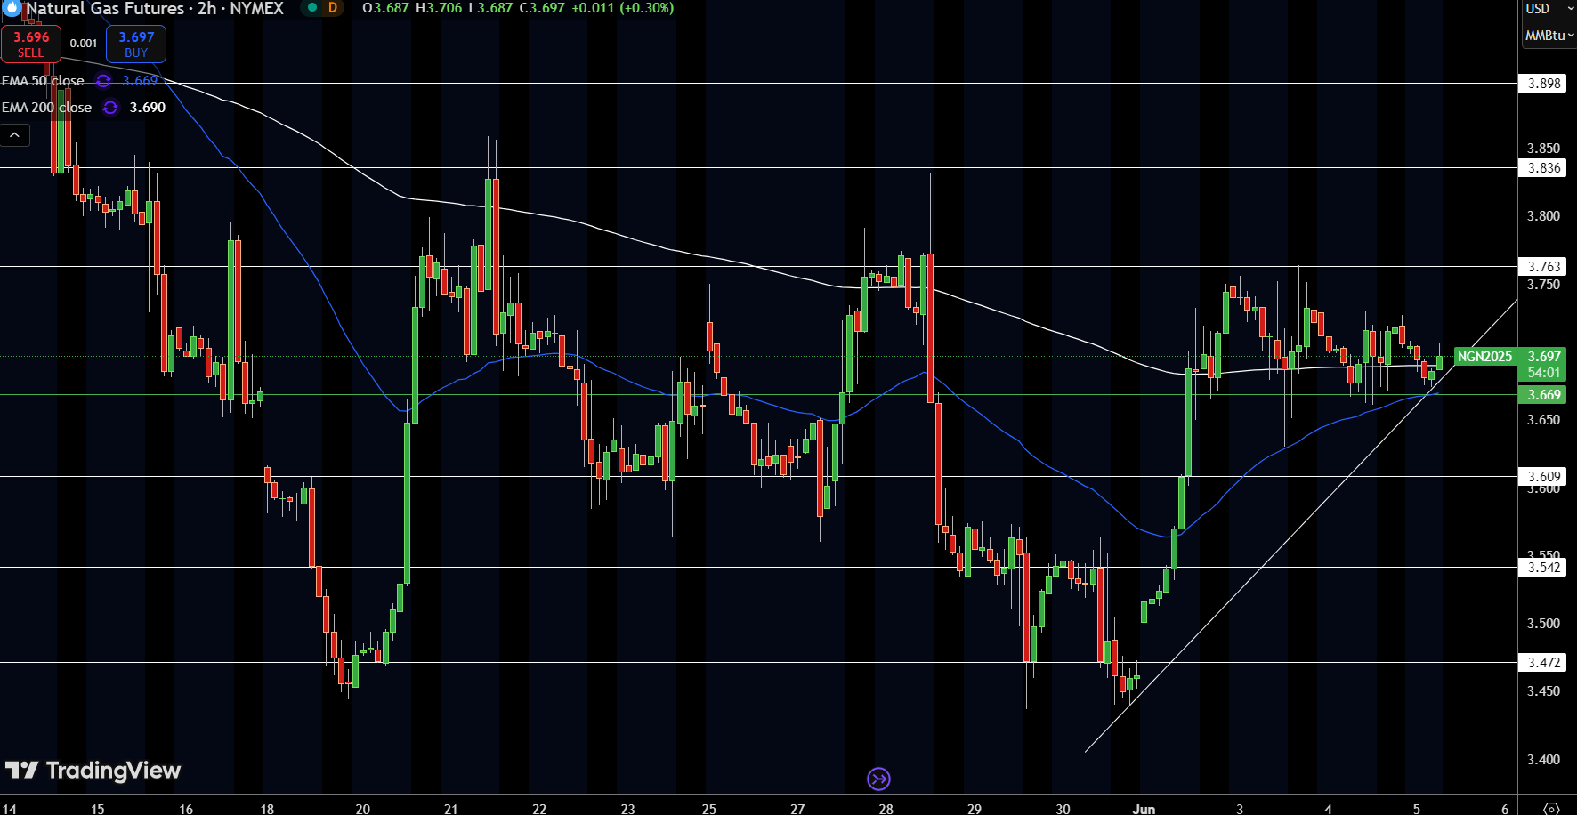The width and height of the screenshot is (1577, 815).
Task: Click the 3.500 price scale label
Action: (x=1543, y=624)
